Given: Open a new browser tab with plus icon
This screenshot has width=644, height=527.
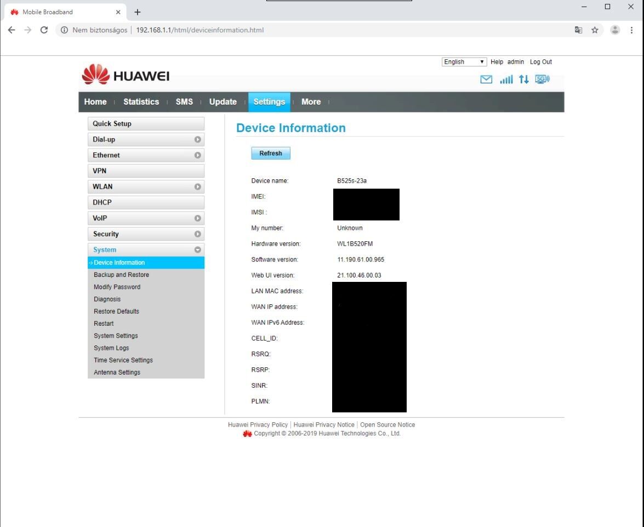Looking at the screenshot, I should coord(138,12).
